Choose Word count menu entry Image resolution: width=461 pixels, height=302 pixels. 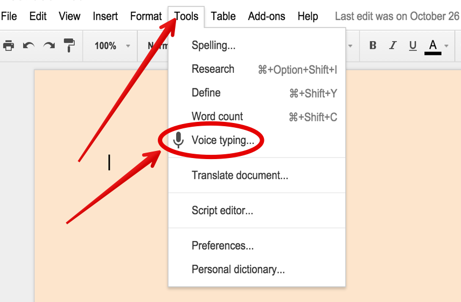click(x=217, y=116)
